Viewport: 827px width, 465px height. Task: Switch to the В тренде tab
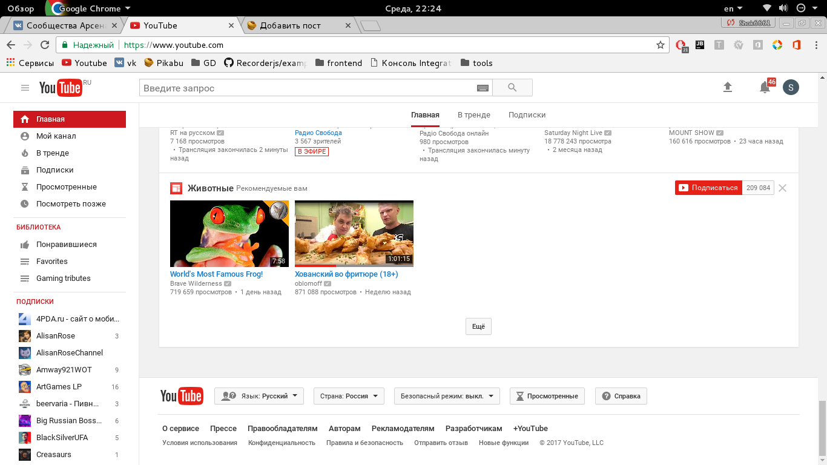coord(474,114)
